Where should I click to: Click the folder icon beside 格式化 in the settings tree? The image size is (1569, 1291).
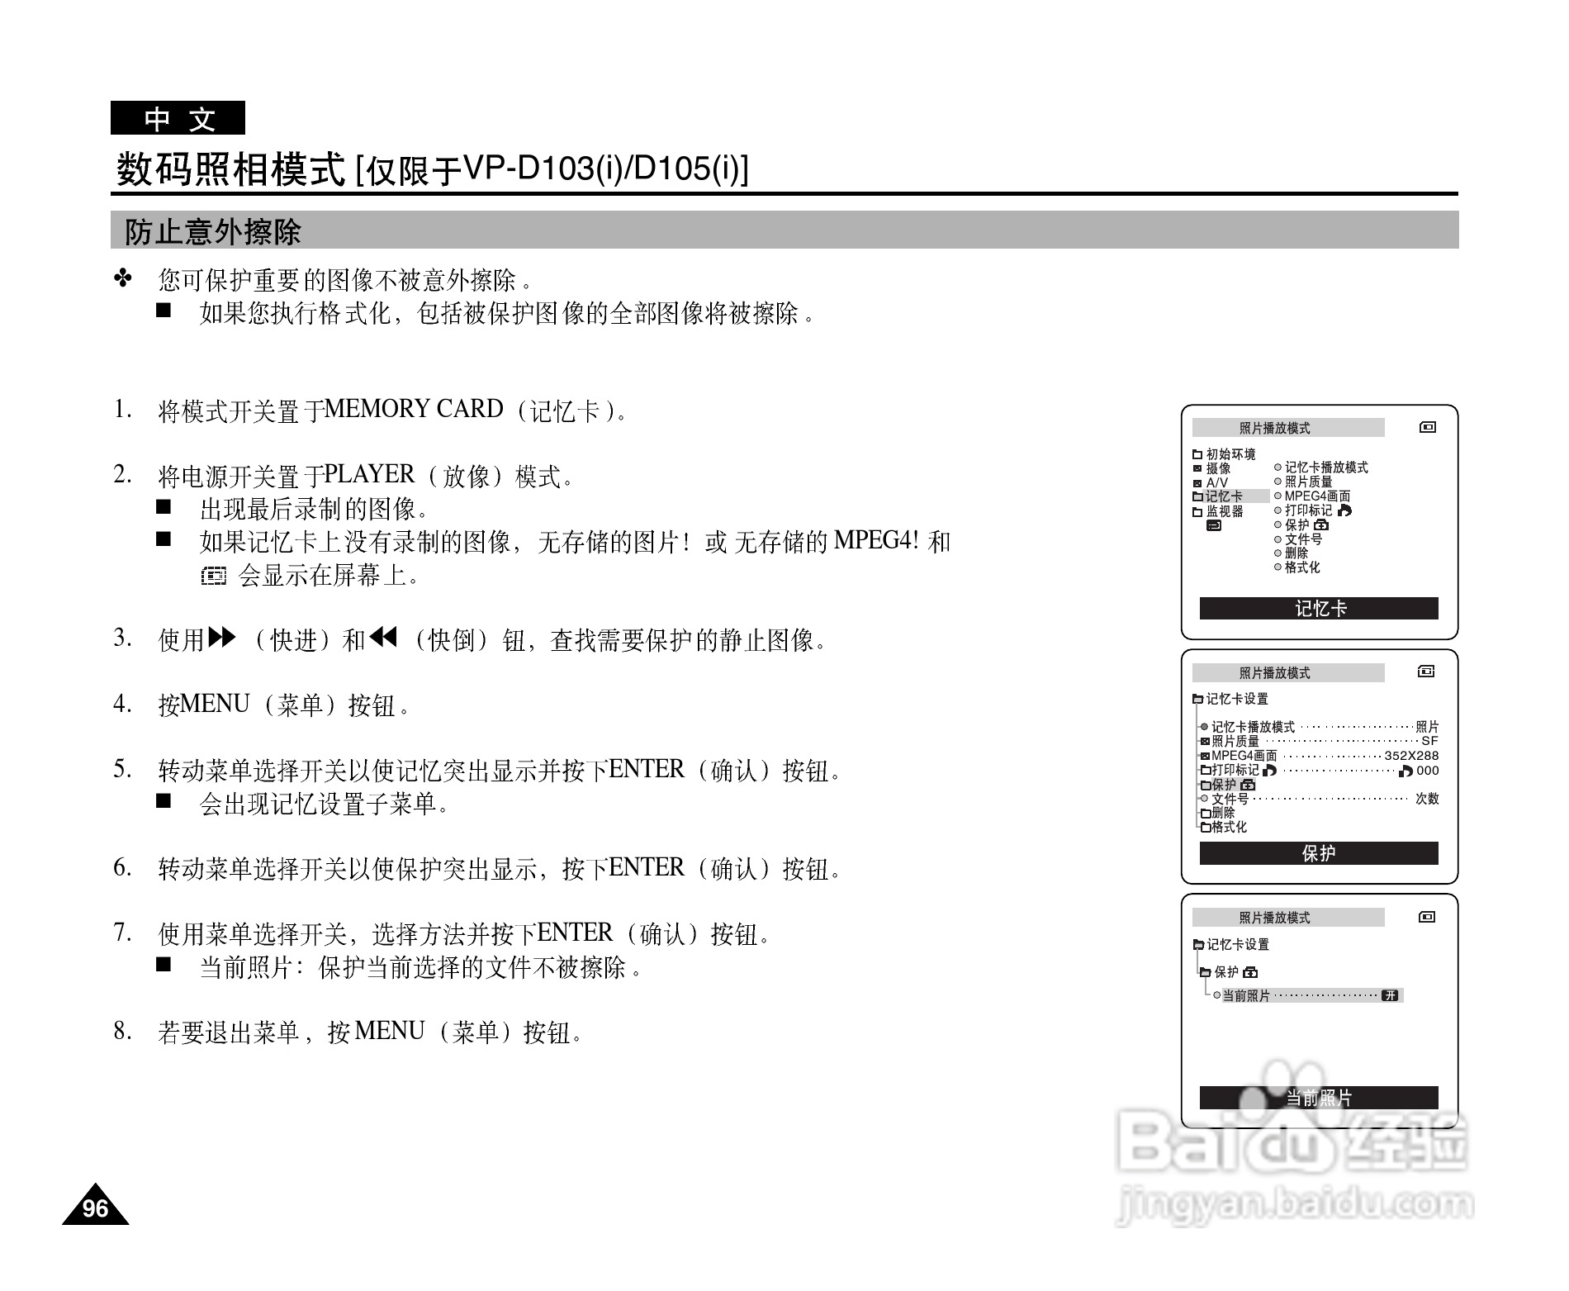click(x=1206, y=828)
